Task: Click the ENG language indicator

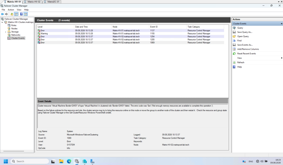Action: [251, 162]
